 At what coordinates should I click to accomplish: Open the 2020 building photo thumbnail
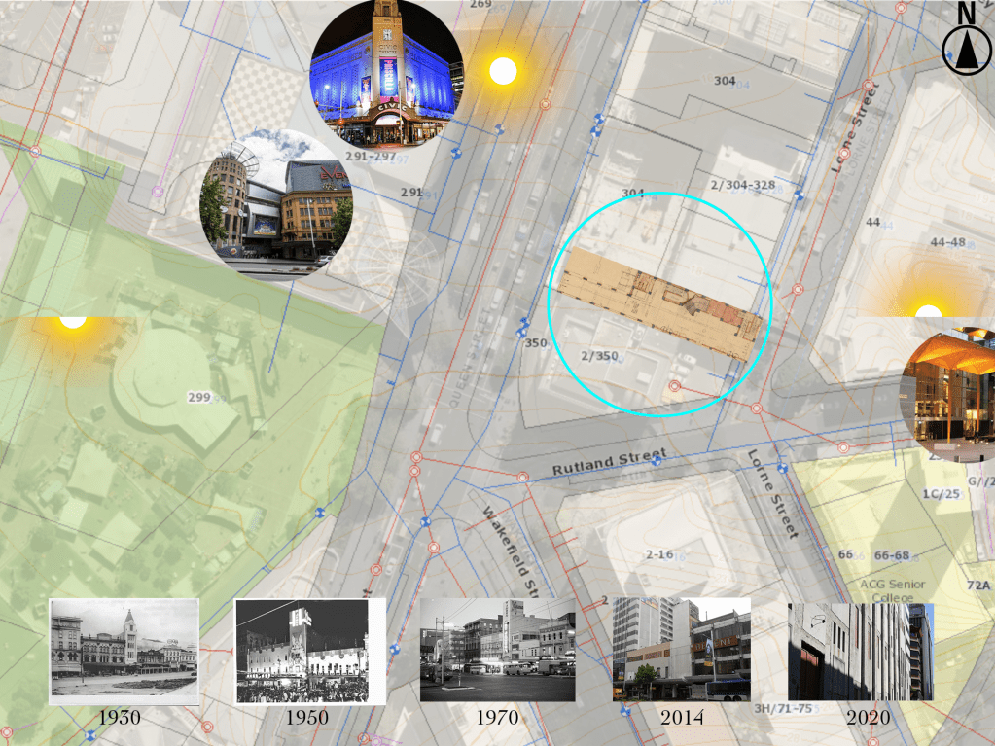click(x=860, y=651)
